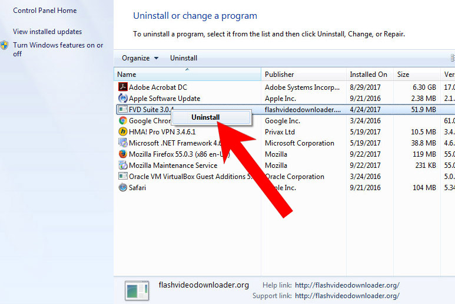The image size is (455, 304).
Task: Click the HMA! Pro VPN icon
Action: pos(122,132)
